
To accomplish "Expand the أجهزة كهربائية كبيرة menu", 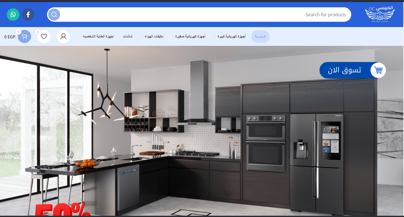I will click(x=231, y=37).
